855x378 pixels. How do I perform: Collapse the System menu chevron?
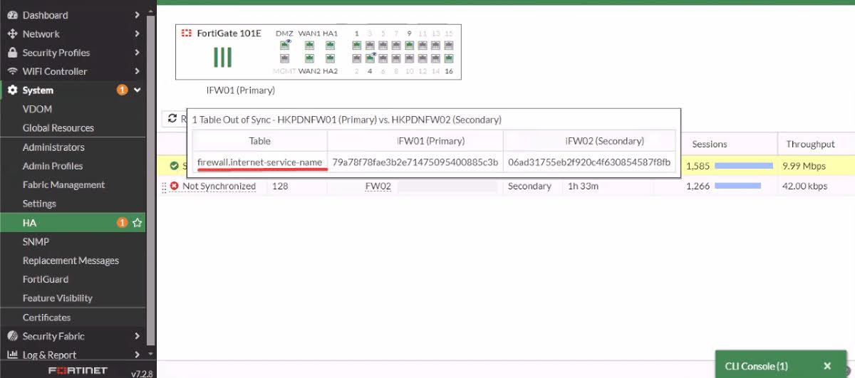point(138,90)
